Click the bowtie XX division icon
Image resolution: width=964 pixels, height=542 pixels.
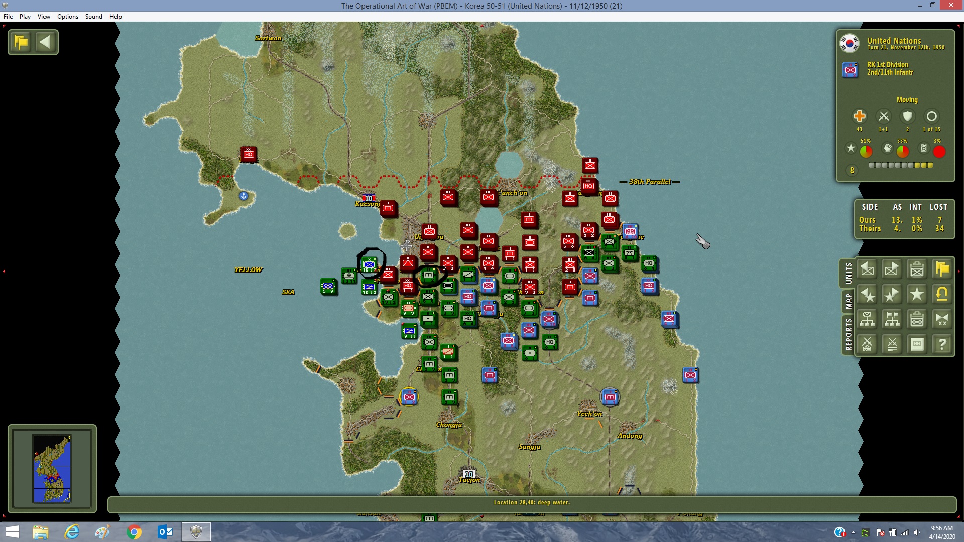942,319
